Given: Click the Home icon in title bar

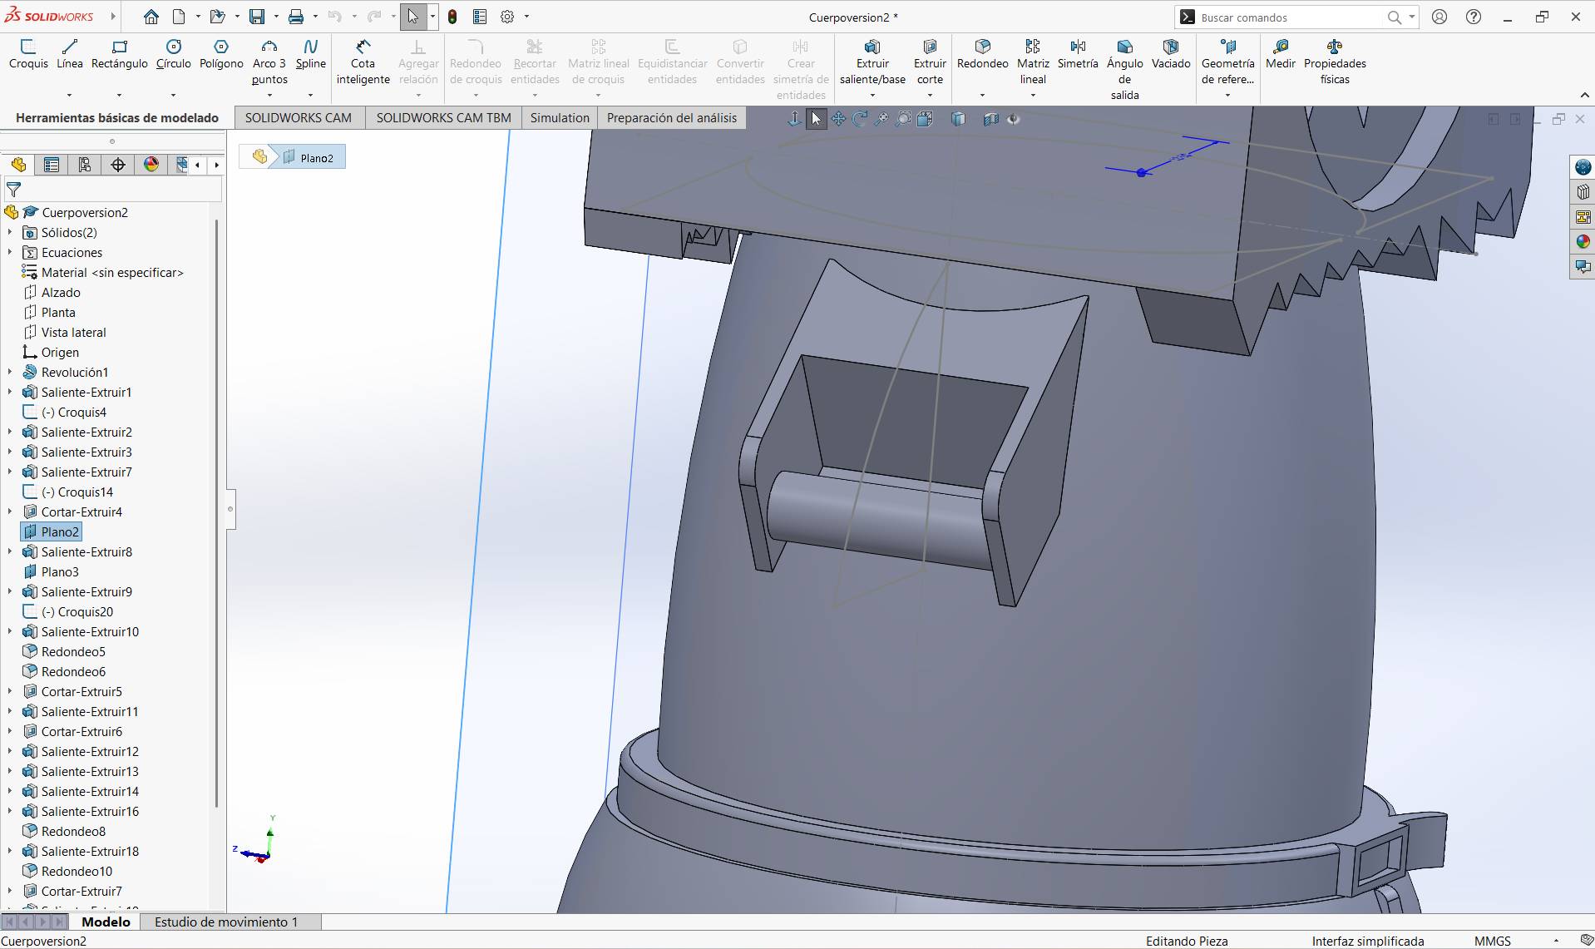Looking at the screenshot, I should (x=151, y=17).
